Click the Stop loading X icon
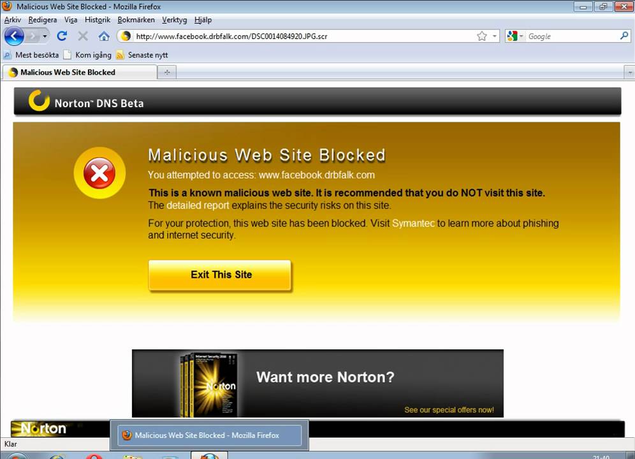The image size is (635, 459). click(x=83, y=36)
